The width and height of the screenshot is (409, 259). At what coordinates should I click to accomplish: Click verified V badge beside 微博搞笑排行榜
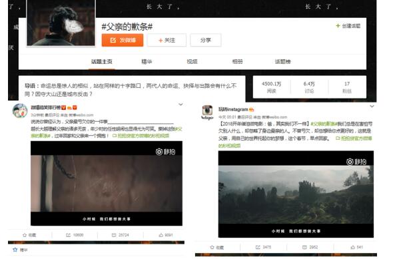pos(64,107)
